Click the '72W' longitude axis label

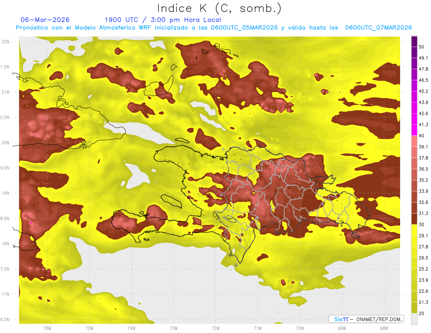coord(215,328)
